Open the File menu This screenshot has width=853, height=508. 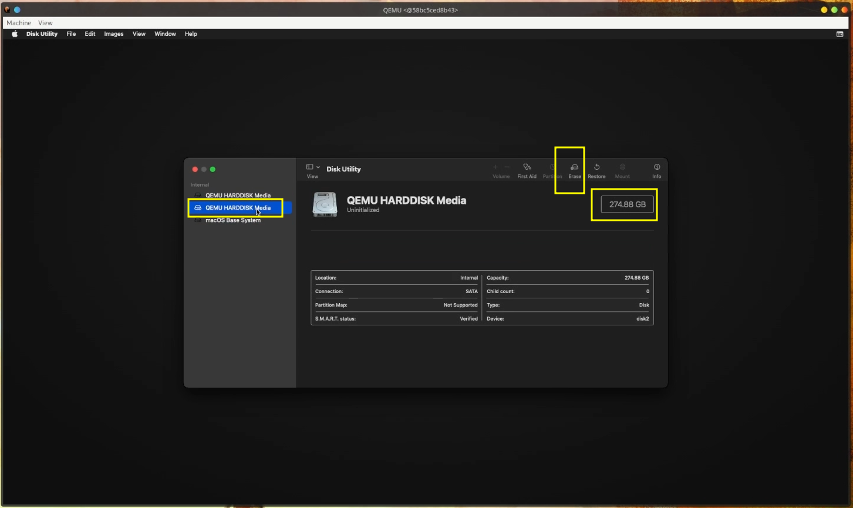(x=71, y=34)
